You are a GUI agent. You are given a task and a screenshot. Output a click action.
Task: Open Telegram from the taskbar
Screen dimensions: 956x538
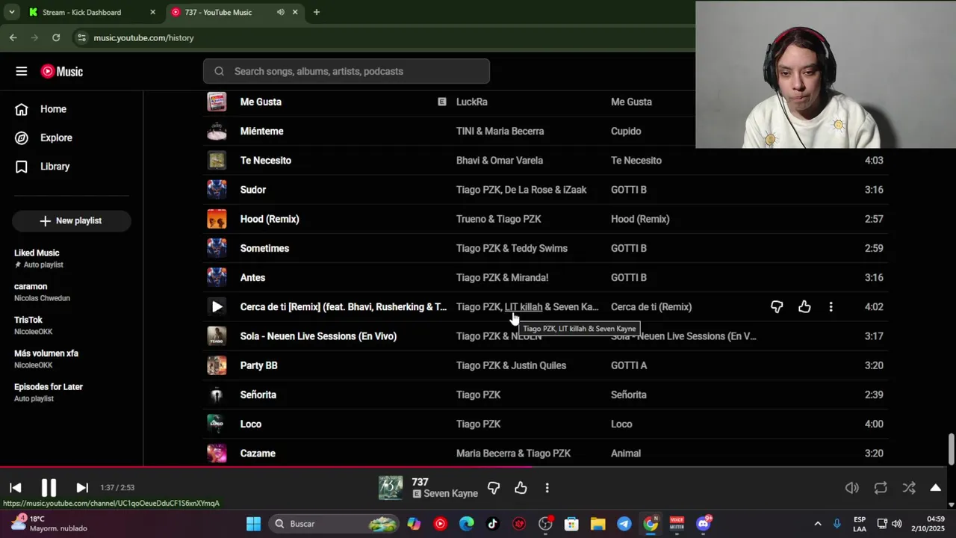[x=624, y=523]
